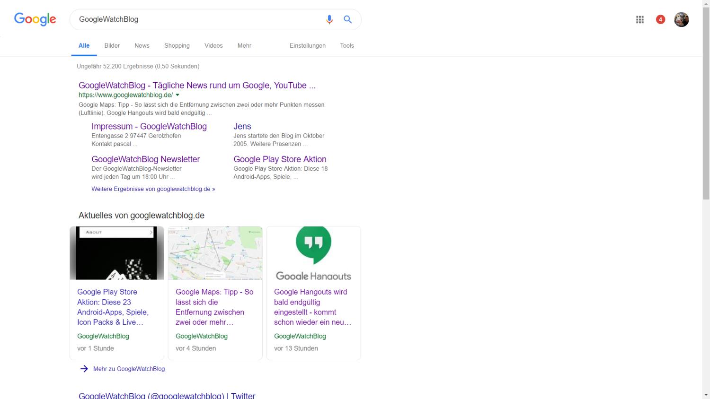Expand the green URL dropdown arrow
This screenshot has width=710, height=399.
[x=177, y=95]
